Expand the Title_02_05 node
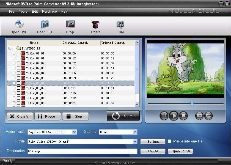Screen dimensions: 231x165 point(14,78)
